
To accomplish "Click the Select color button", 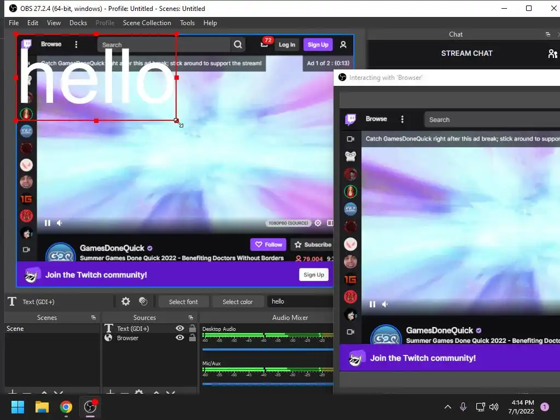I will pos(238,302).
